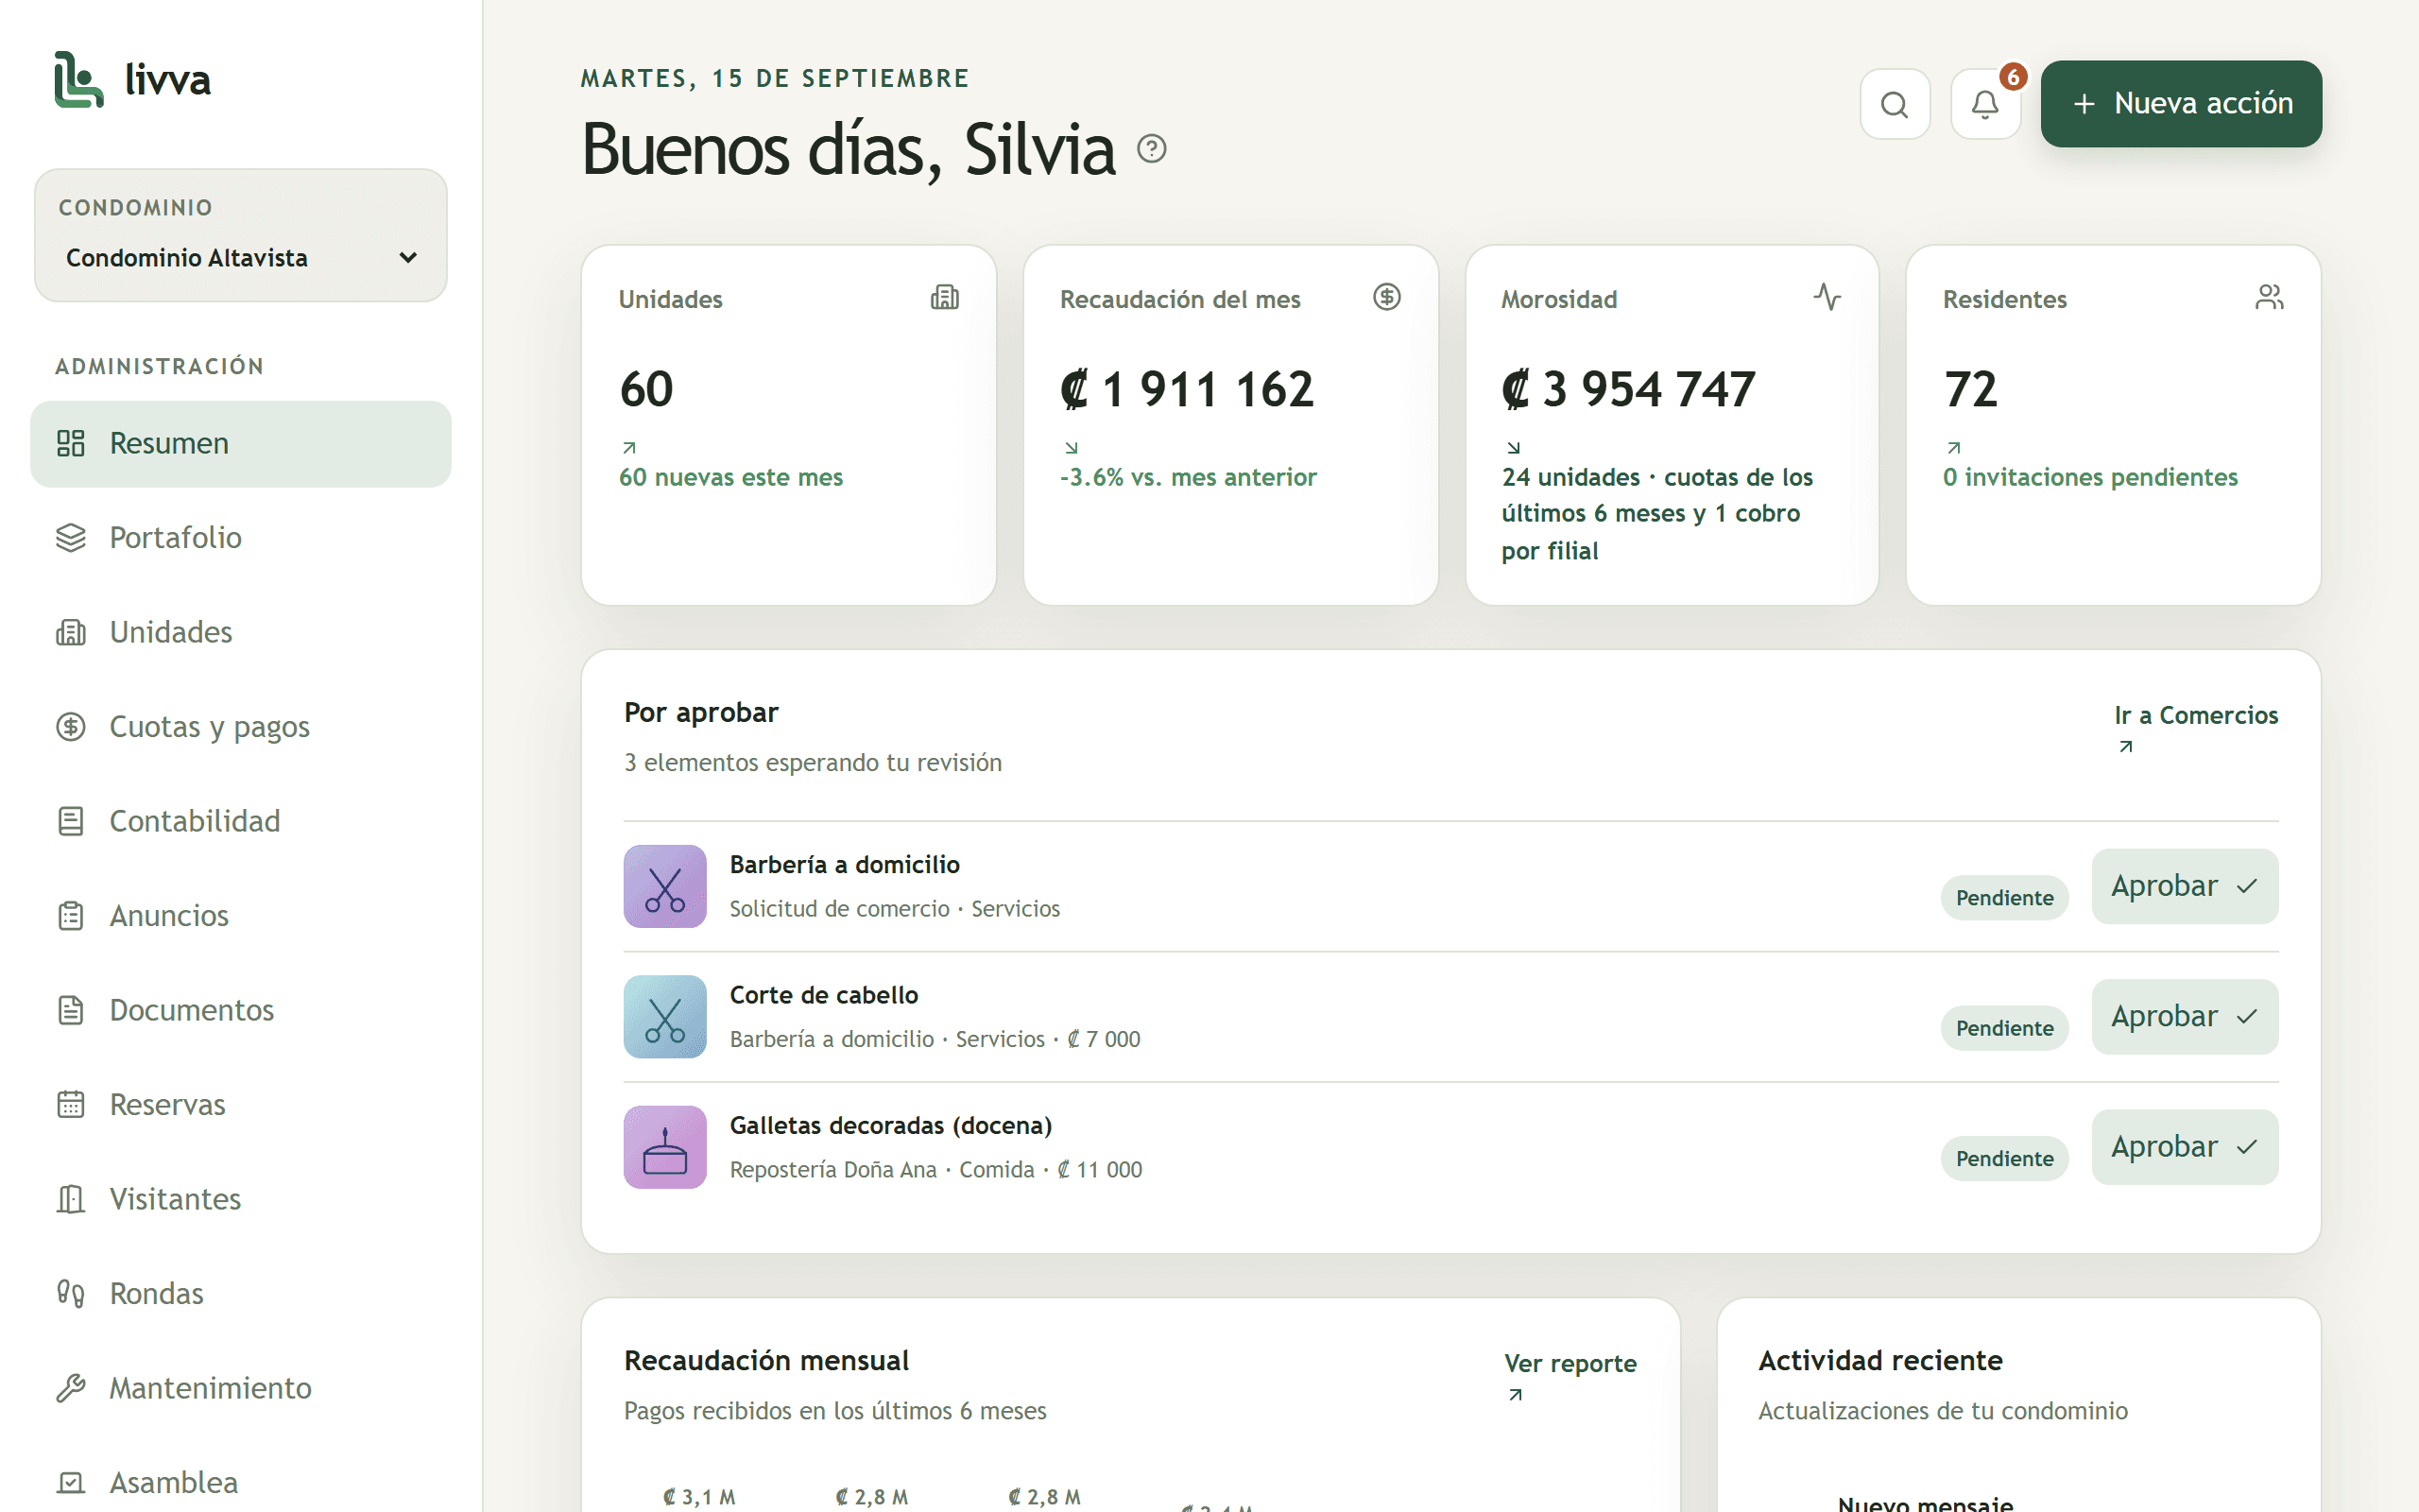Approve Barbería a domicilio request
The image size is (2419, 1512).
[x=2184, y=887]
